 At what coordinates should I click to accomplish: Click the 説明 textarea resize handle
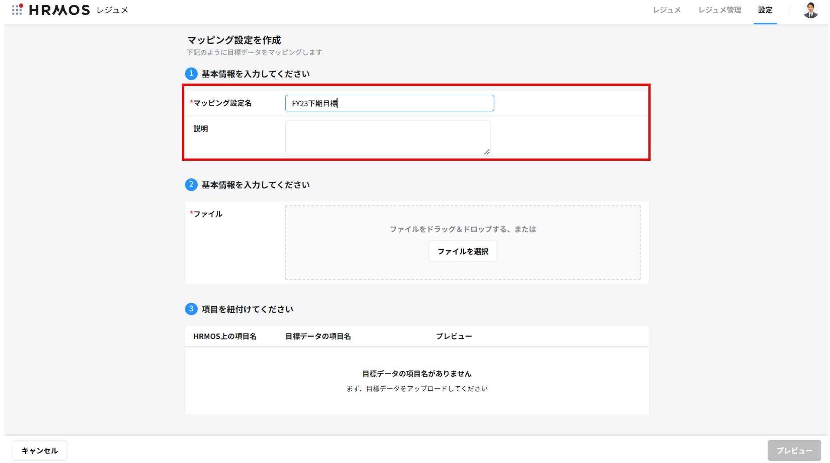pyautogui.click(x=487, y=152)
